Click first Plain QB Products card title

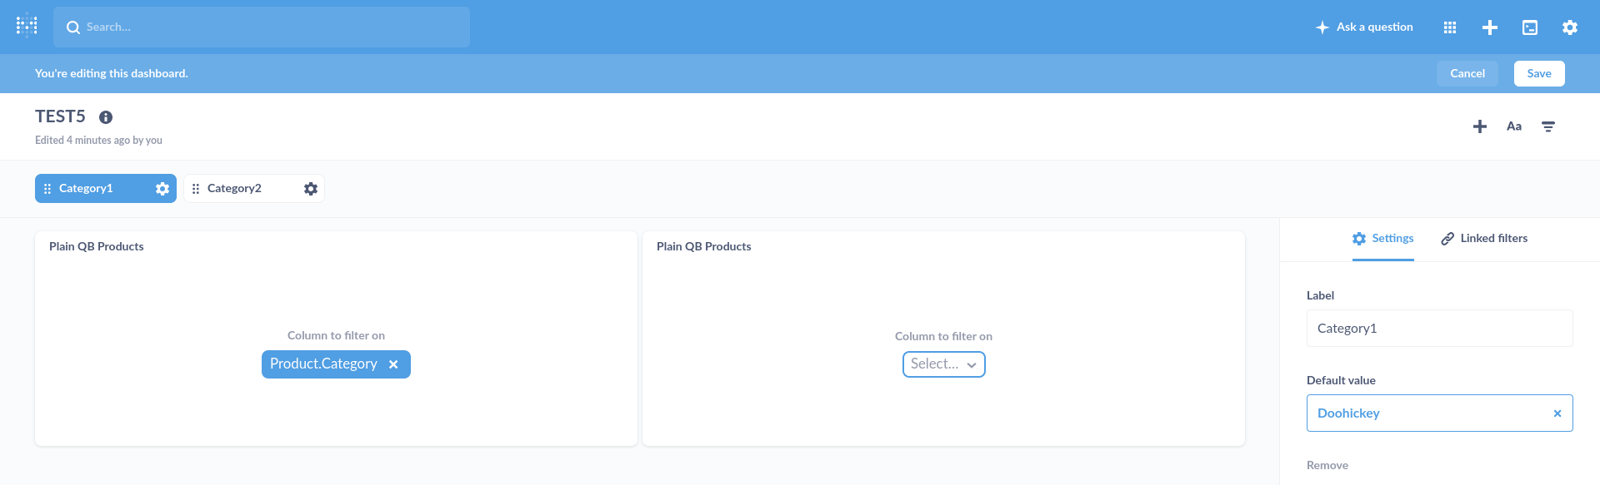coord(97,246)
